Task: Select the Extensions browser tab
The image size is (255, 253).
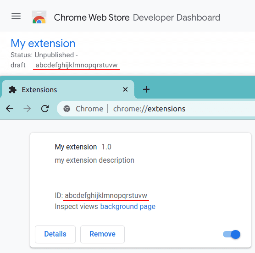Action: coord(68,89)
